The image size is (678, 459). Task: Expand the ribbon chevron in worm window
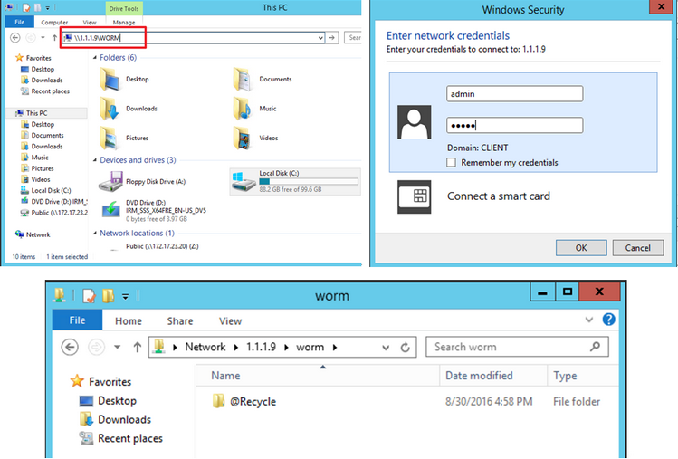[589, 320]
